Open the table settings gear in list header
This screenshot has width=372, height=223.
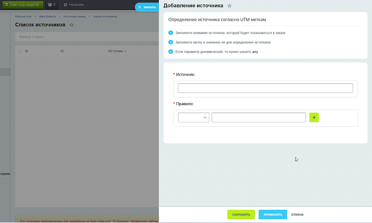26,51
